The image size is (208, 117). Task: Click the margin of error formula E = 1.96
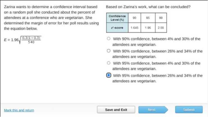pos(23,40)
